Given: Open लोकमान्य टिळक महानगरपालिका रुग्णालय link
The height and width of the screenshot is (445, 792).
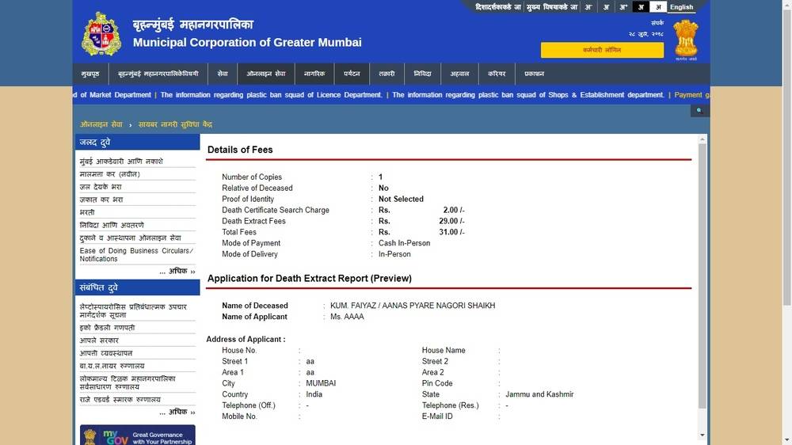Looking at the screenshot, I should pos(128,382).
